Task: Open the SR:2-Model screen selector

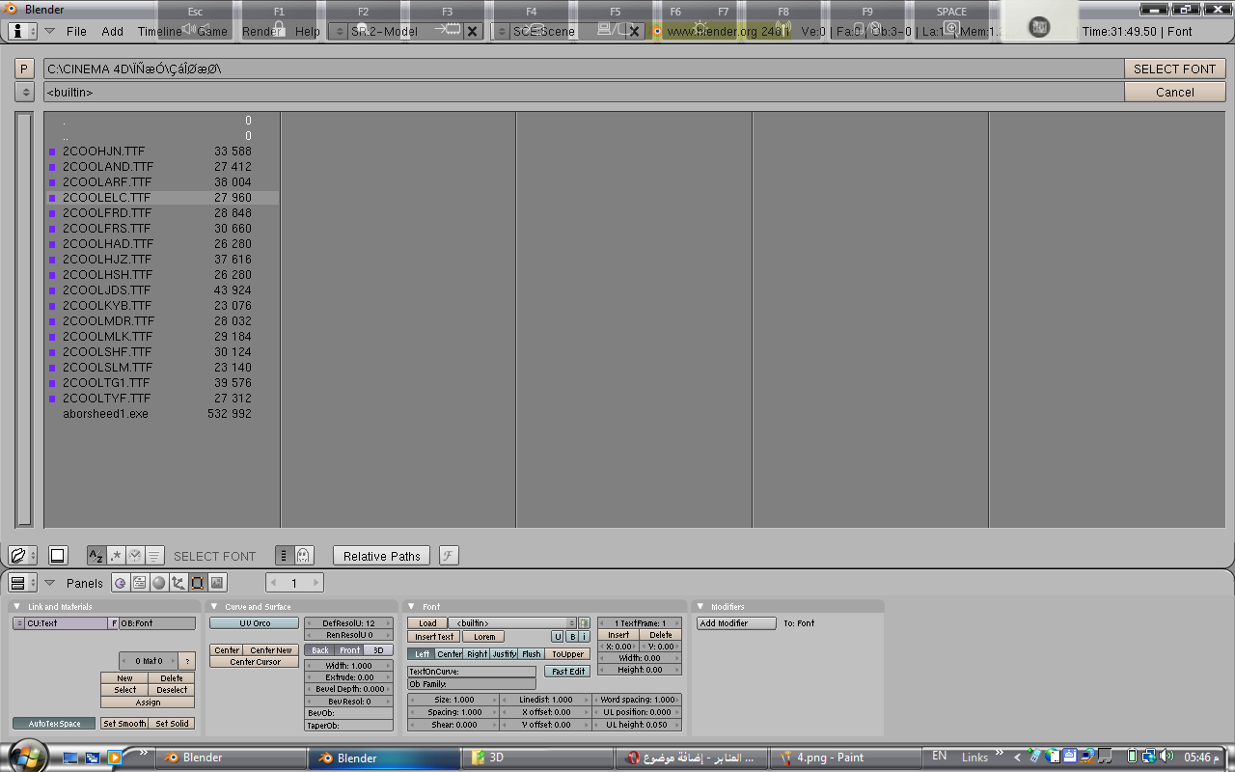Action: point(338,31)
